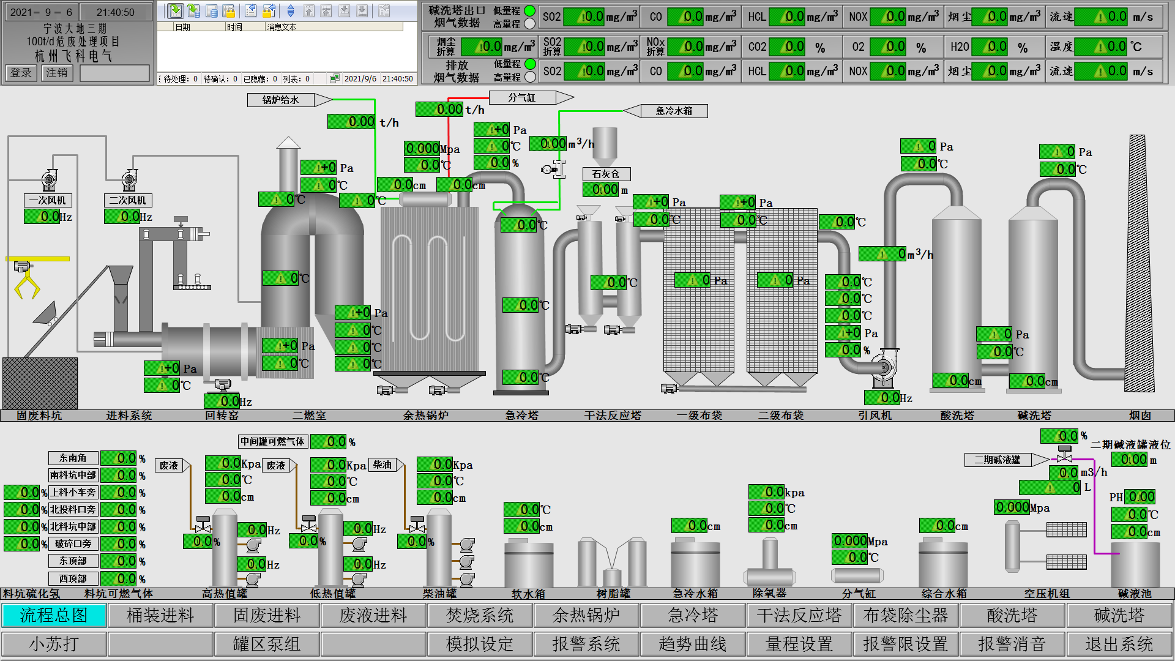Select 高量程 radio for 碱洗塔出口烟气数据
The height and width of the screenshot is (661, 1175).
tap(530, 24)
